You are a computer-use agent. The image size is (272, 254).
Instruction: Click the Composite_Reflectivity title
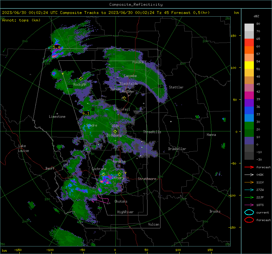[x=136, y=5]
